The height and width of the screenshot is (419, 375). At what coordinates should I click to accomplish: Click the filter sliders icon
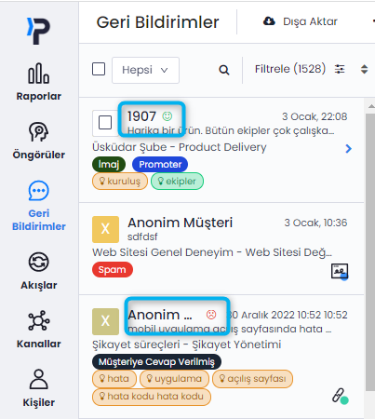[x=340, y=69]
